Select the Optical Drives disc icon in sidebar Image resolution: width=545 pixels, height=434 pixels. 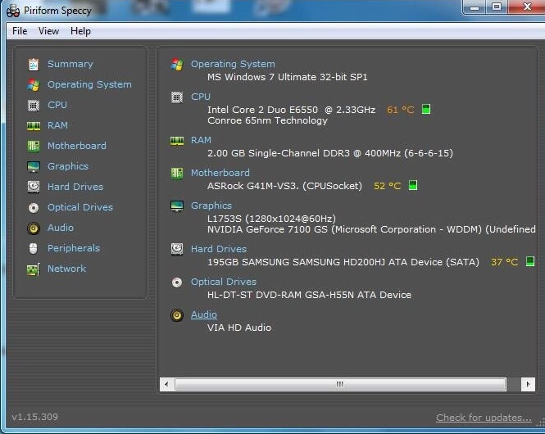[x=34, y=207]
